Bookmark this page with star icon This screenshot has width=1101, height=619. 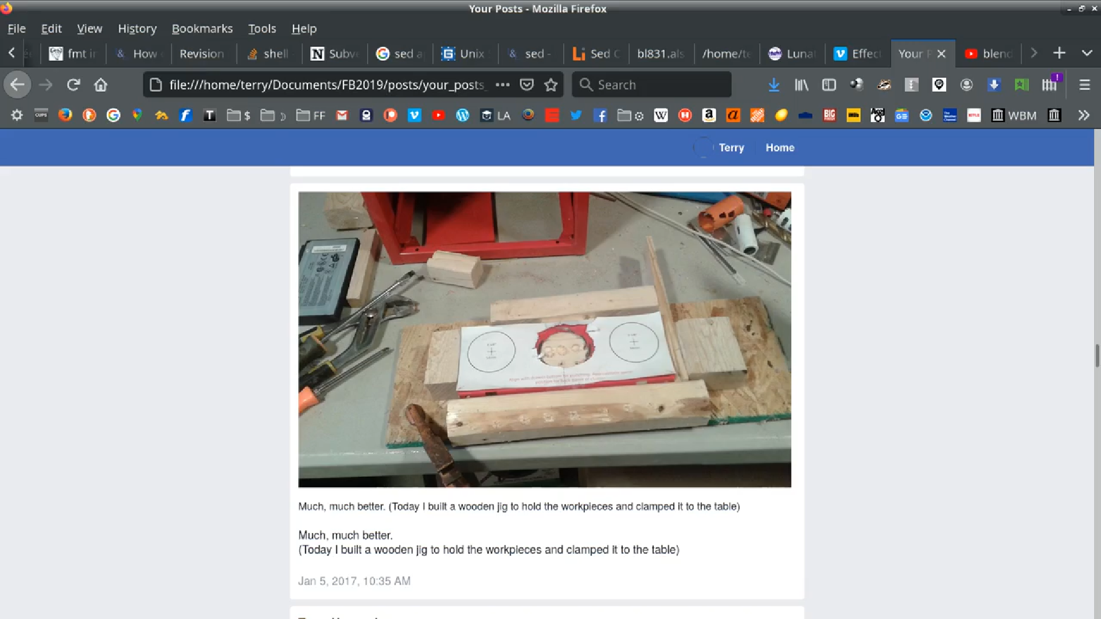[x=551, y=85]
